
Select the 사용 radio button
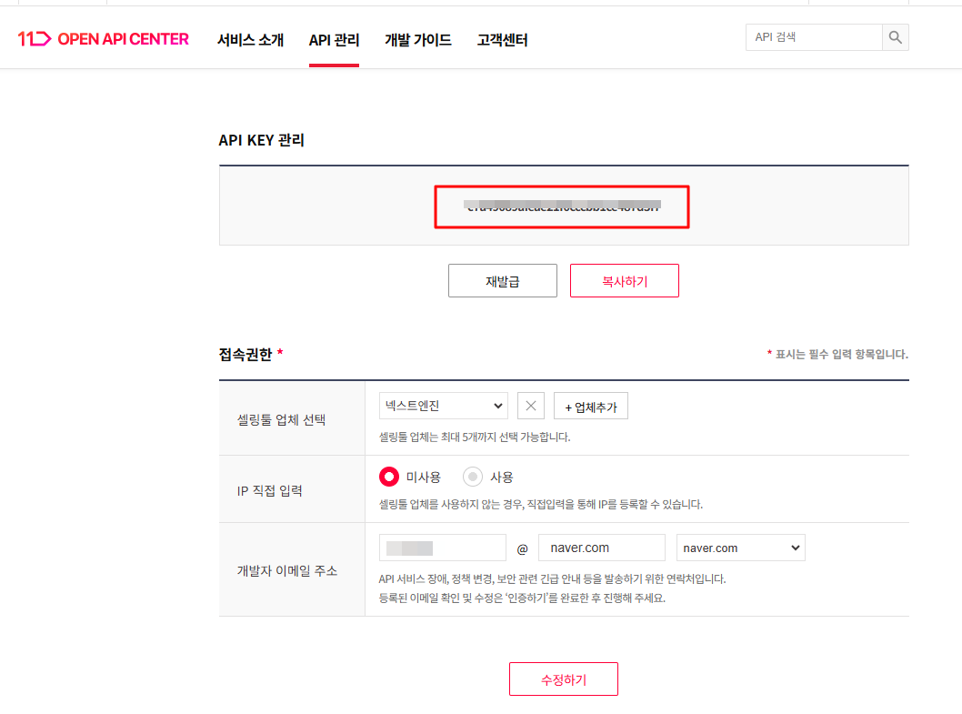pos(473,477)
